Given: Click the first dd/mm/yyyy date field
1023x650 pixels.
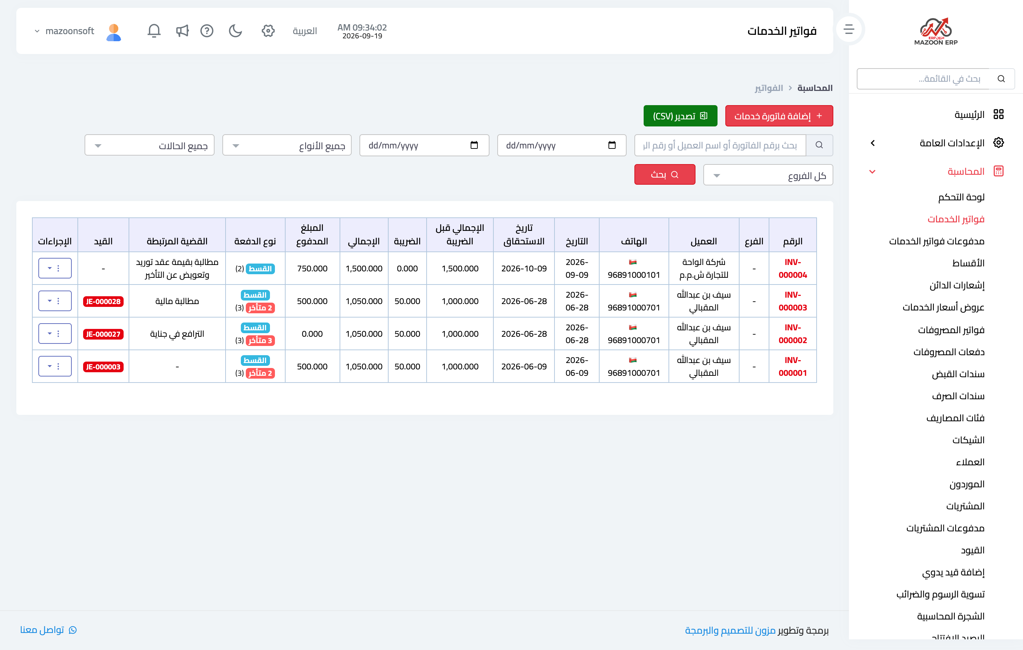Looking at the screenshot, I should click(562, 145).
